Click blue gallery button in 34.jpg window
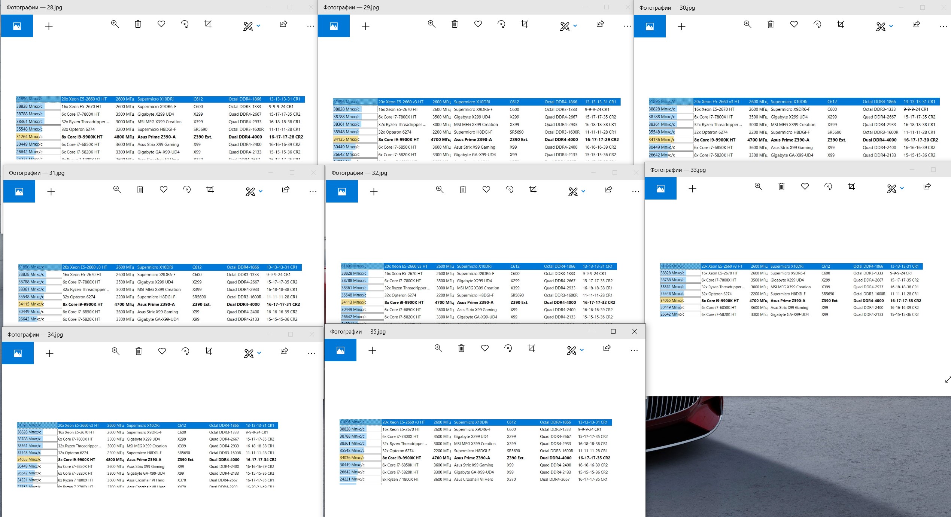The image size is (951, 517). (x=18, y=353)
